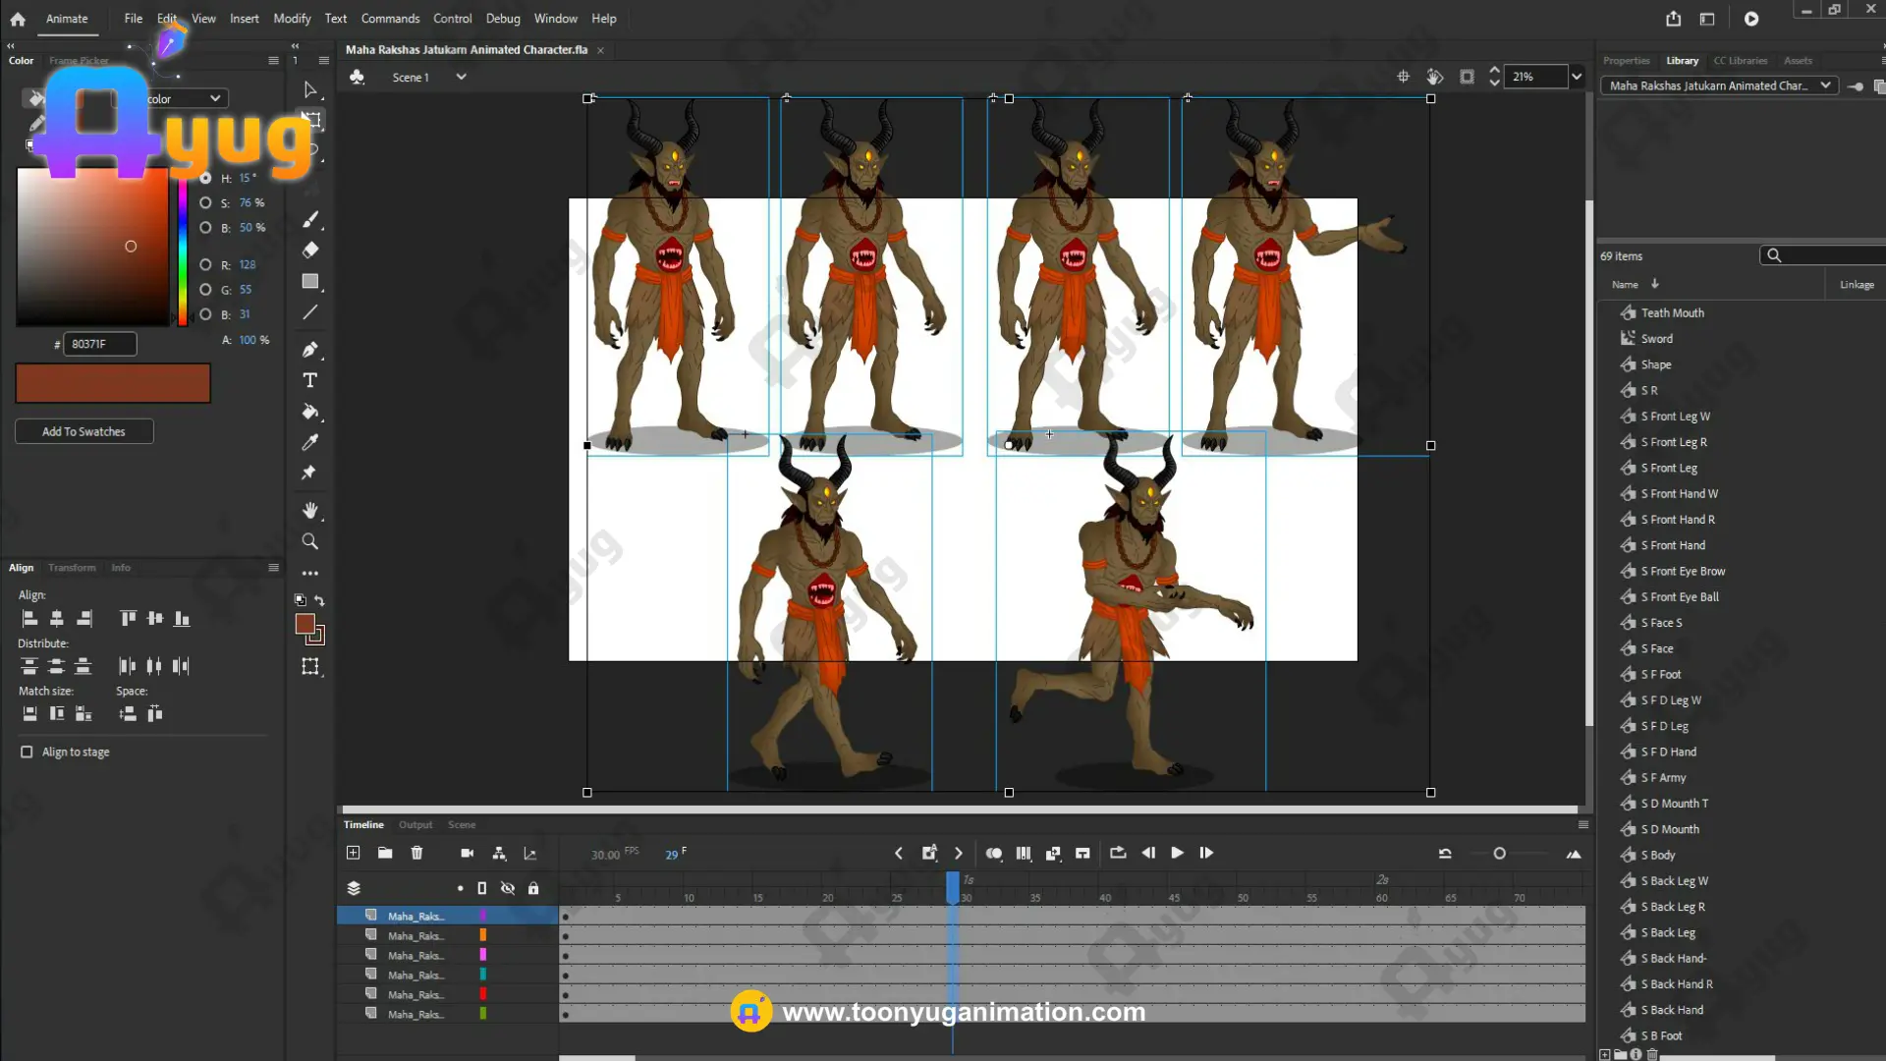The width and height of the screenshot is (1886, 1061).
Task: Open the Modify menu
Action: coord(292,19)
